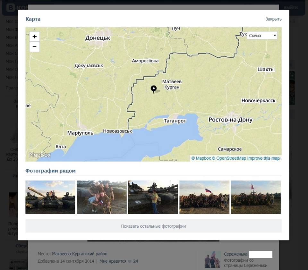Zoom out with the minus button
The width and height of the screenshot is (308, 270).
35,47
